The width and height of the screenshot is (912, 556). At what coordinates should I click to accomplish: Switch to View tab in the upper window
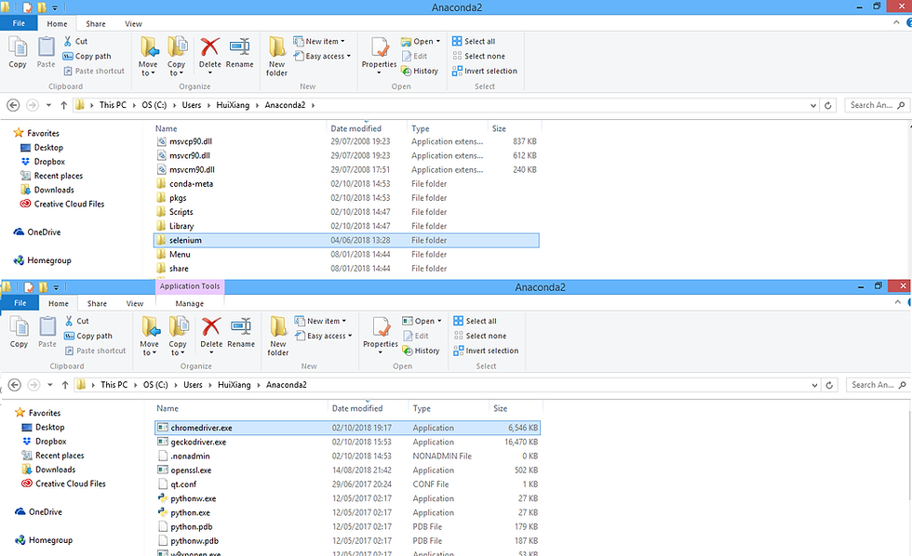[133, 24]
